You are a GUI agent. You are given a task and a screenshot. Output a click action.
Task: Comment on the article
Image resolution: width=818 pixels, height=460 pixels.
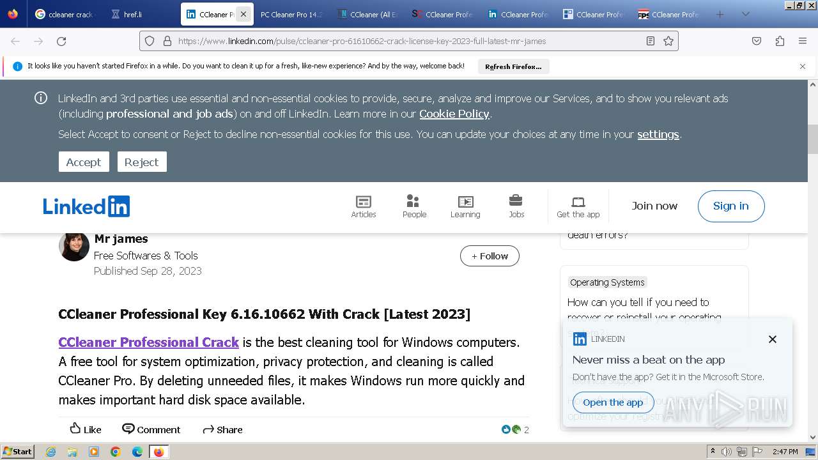(151, 429)
